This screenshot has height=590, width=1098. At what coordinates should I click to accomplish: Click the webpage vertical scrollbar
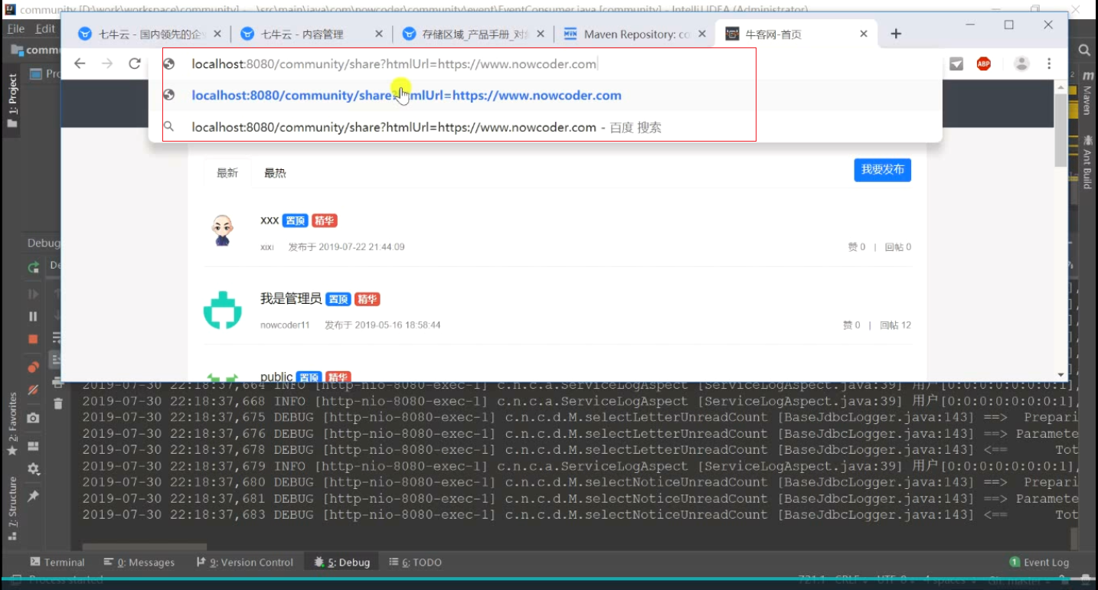[1060, 130]
